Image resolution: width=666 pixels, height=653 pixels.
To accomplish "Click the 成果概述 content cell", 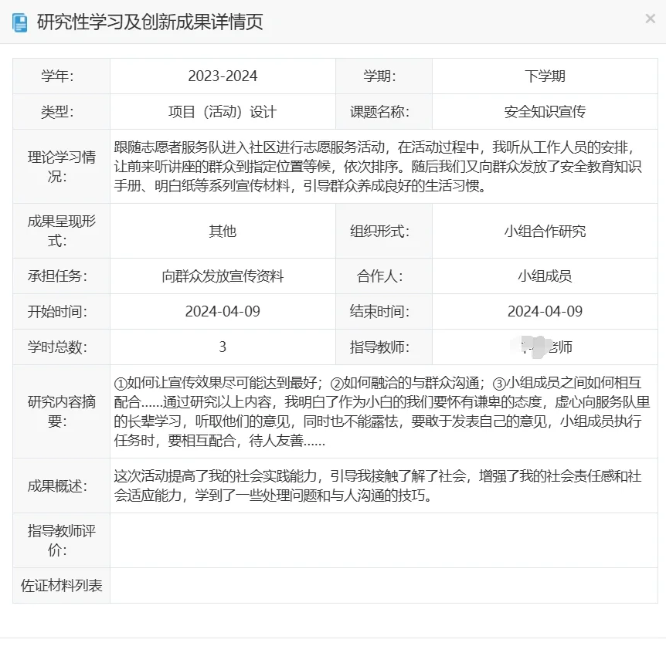I will (x=382, y=487).
